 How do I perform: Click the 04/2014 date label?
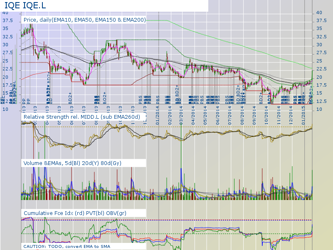click(x=193, y=115)
